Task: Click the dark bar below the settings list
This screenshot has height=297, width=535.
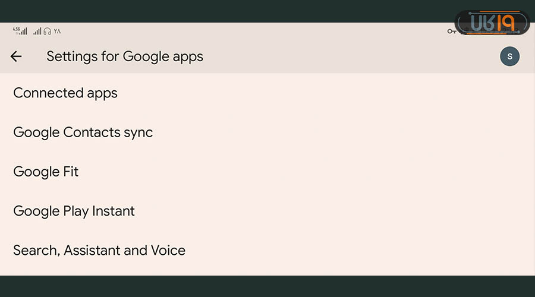Action: point(267,286)
